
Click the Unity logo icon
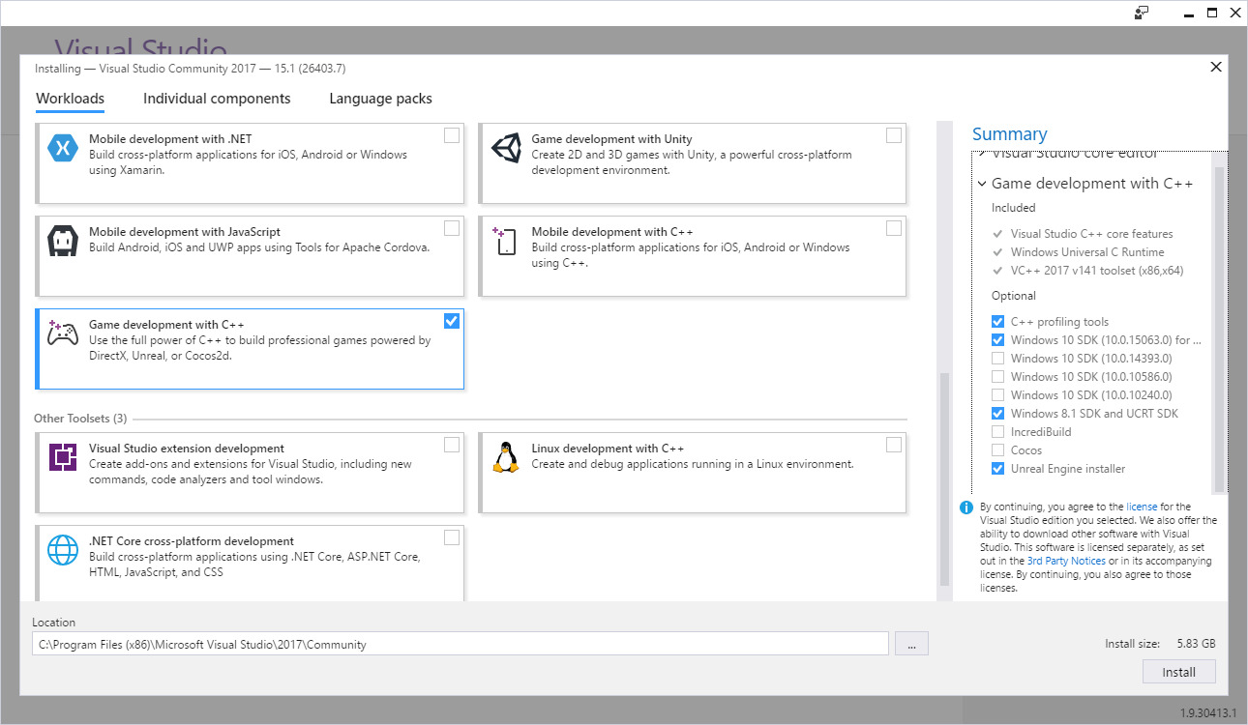pos(506,148)
